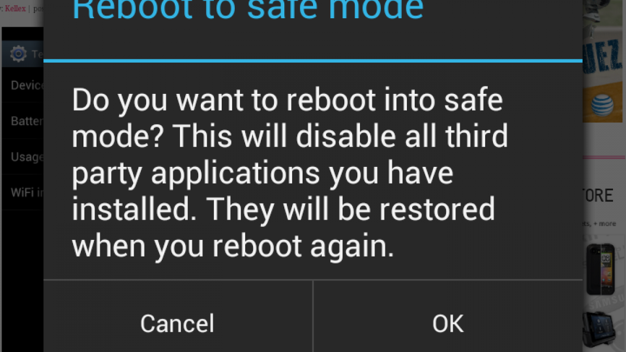Click the settings gear icon
Image resolution: width=626 pixels, height=352 pixels.
[x=18, y=54]
